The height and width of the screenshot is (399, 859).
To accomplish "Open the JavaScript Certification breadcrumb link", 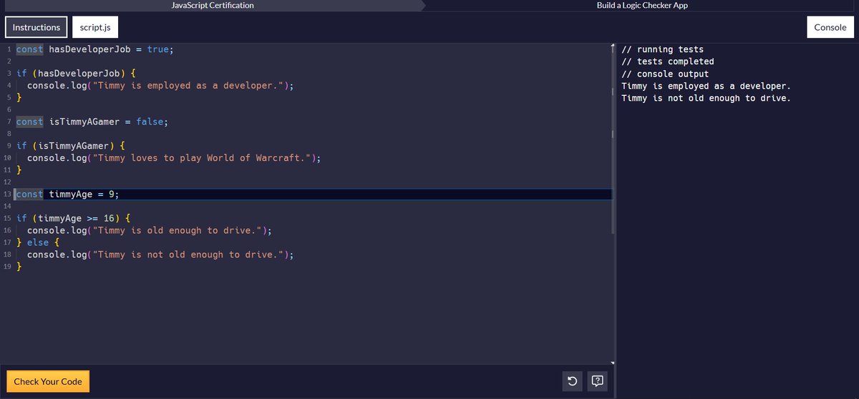I will click(x=213, y=5).
